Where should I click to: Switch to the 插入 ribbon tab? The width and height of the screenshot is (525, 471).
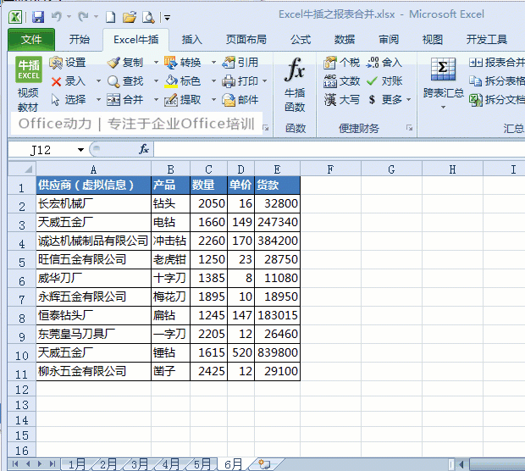tap(191, 40)
